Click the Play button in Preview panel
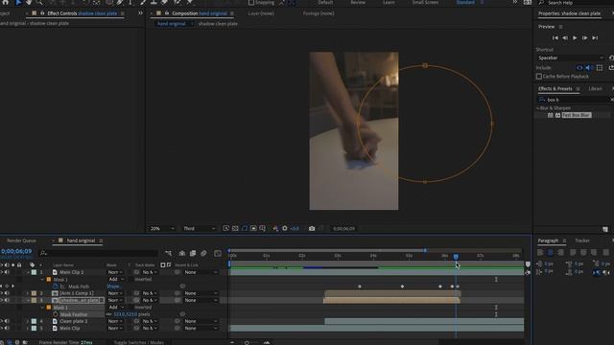 [x=575, y=38]
